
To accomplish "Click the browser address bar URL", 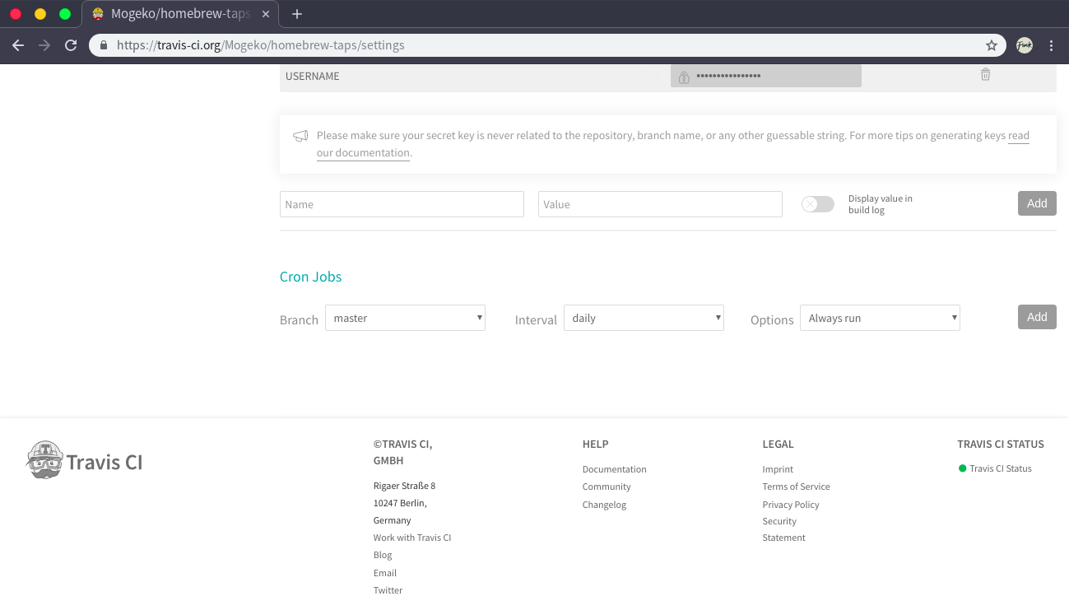I will 260,45.
